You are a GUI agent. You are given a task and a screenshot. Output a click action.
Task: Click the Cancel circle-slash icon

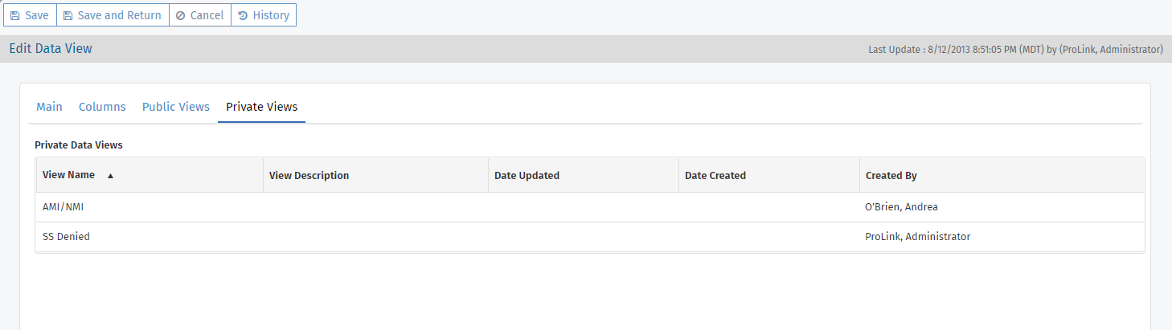(x=180, y=15)
